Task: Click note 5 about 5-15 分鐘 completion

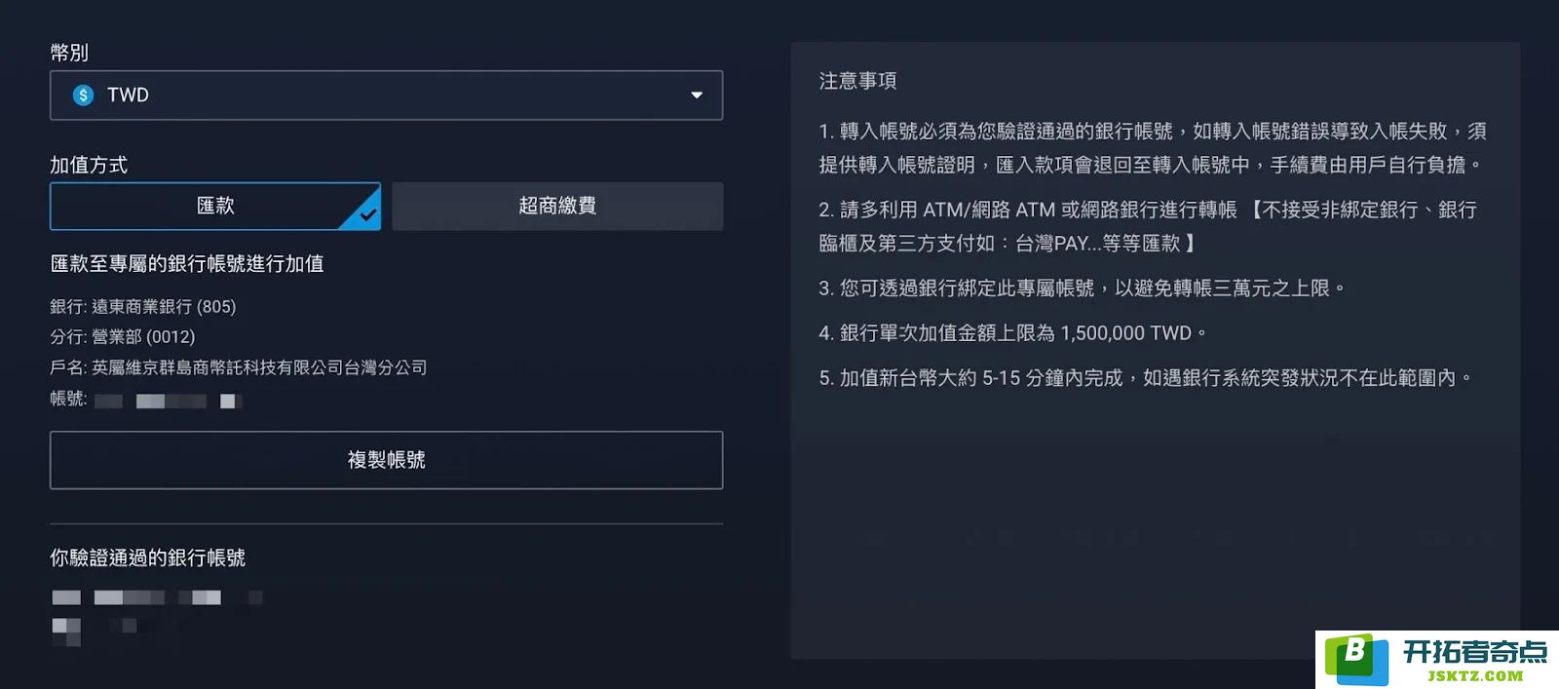Action: pyautogui.click(x=1146, y=378)
